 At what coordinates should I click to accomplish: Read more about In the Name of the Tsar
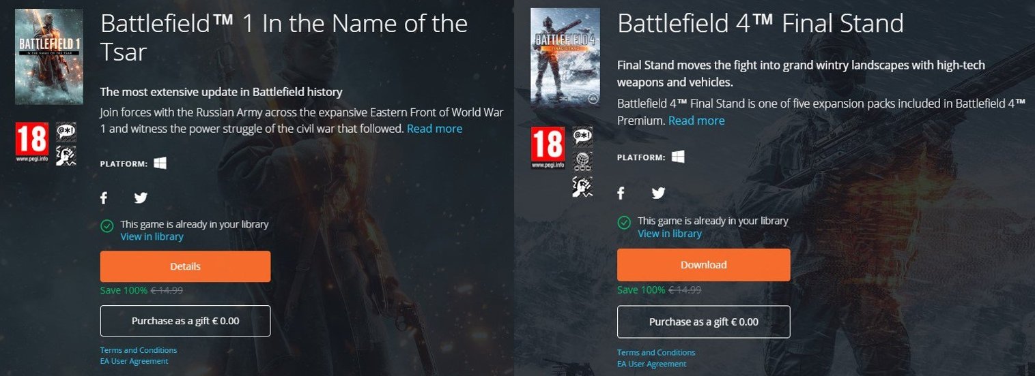pos(434,129)
